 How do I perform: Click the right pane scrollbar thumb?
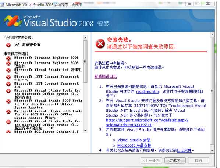point(212,91)
